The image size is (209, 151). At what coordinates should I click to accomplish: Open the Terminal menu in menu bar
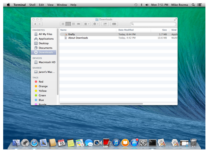(19, 5)
